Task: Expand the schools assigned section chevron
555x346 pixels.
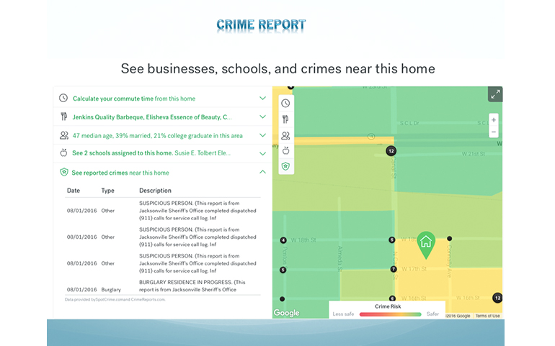Action: coord(262,152)
